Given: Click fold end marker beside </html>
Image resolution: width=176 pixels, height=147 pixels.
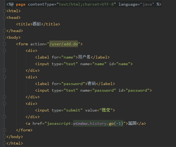Looking at the screenshot, I should pos(5,143).
